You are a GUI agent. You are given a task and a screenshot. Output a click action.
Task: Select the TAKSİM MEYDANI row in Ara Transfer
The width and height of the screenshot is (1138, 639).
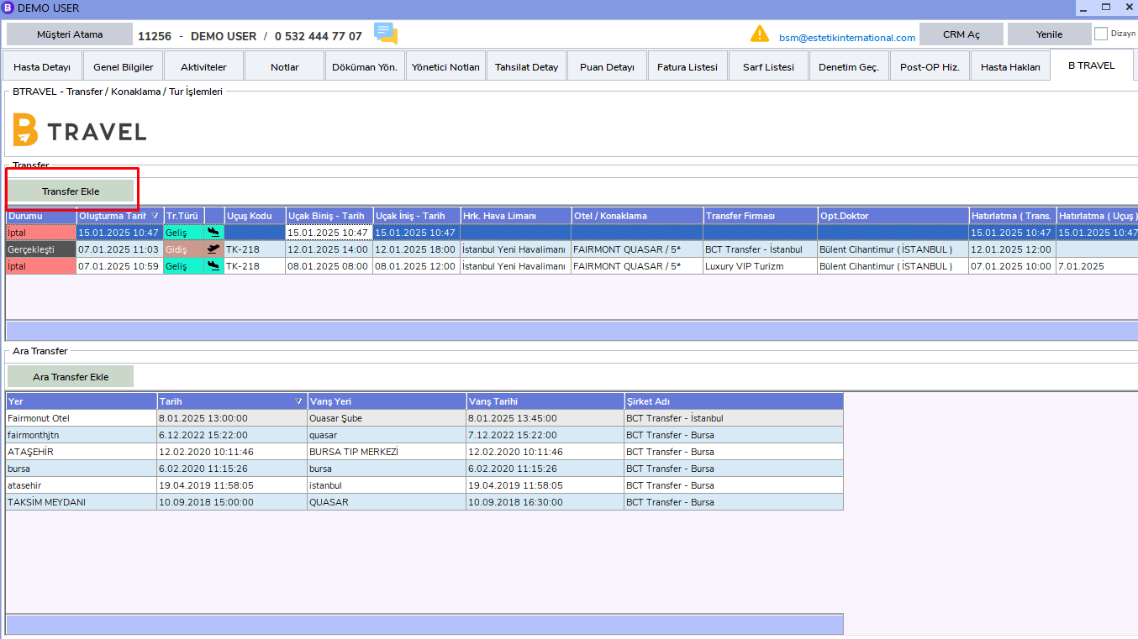coord(424,502)
